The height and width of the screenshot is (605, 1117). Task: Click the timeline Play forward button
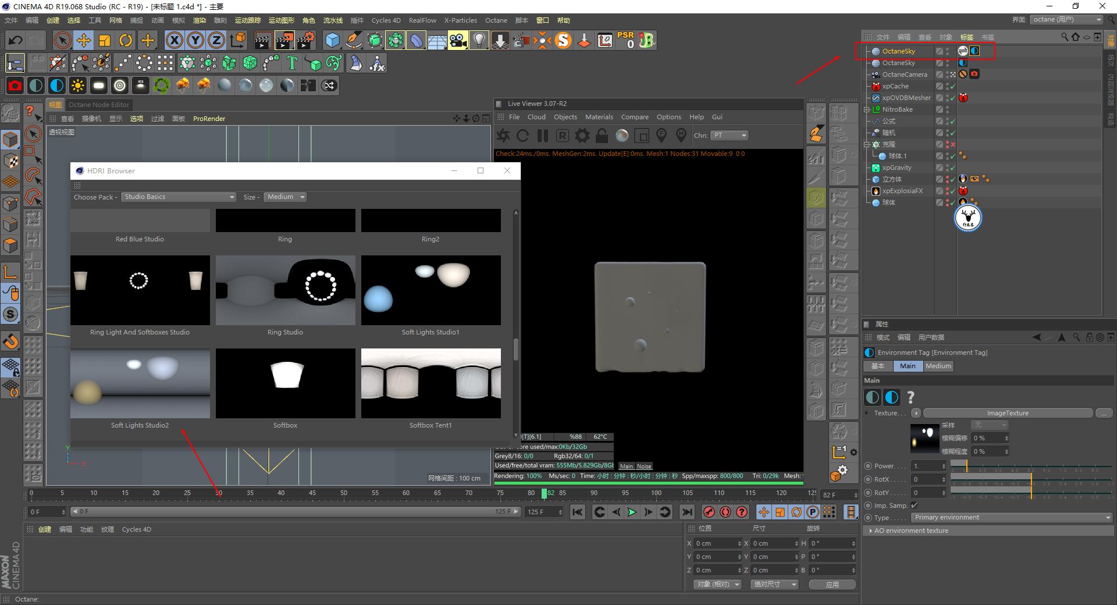[632, 512]
